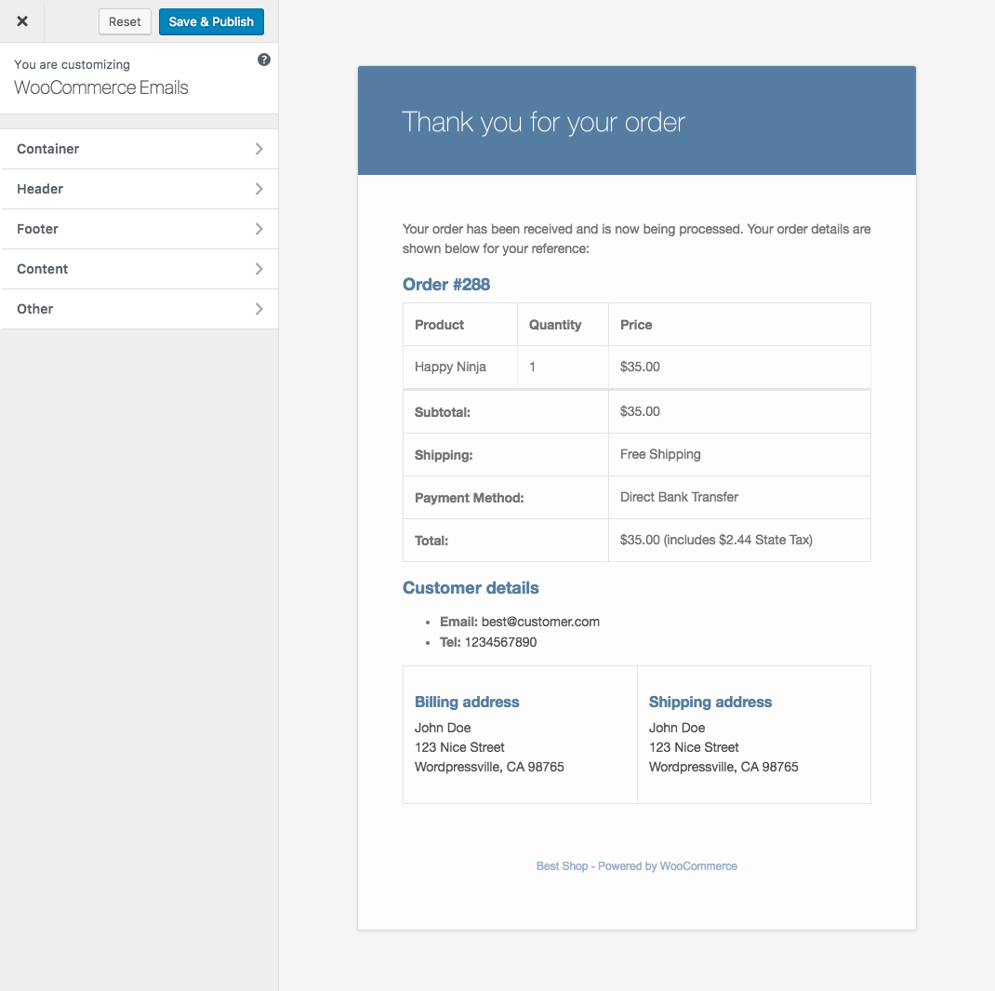
Task: Expand Other using its chevron arrow
Action: [259, 309]
